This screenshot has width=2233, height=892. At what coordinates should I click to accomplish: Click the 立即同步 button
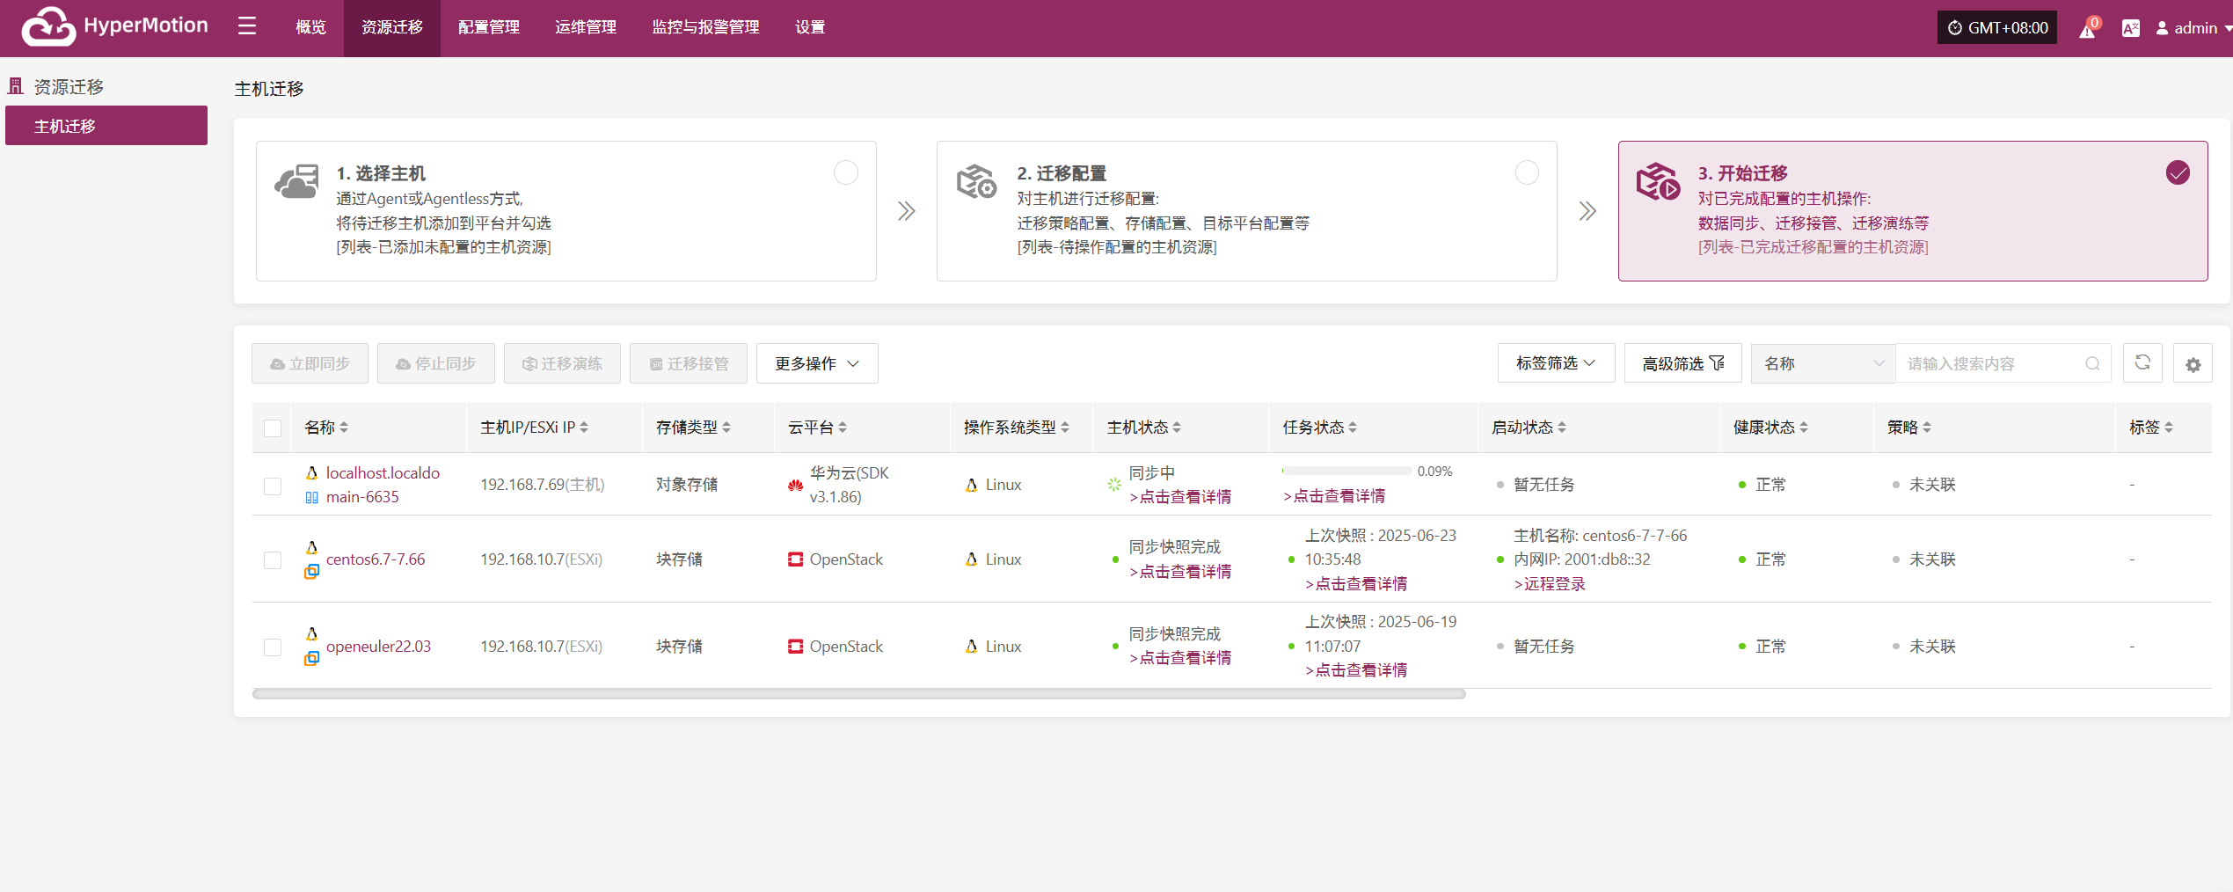310,363
